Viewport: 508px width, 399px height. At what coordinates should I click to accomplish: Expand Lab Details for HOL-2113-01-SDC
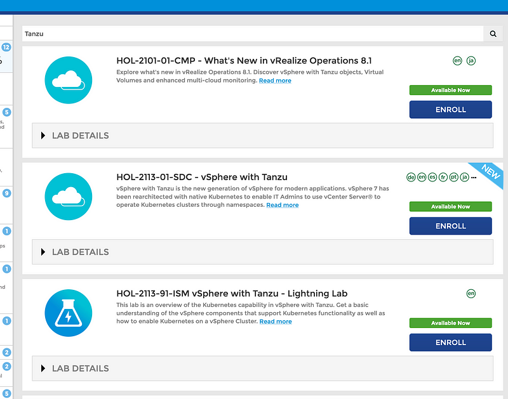262,252
